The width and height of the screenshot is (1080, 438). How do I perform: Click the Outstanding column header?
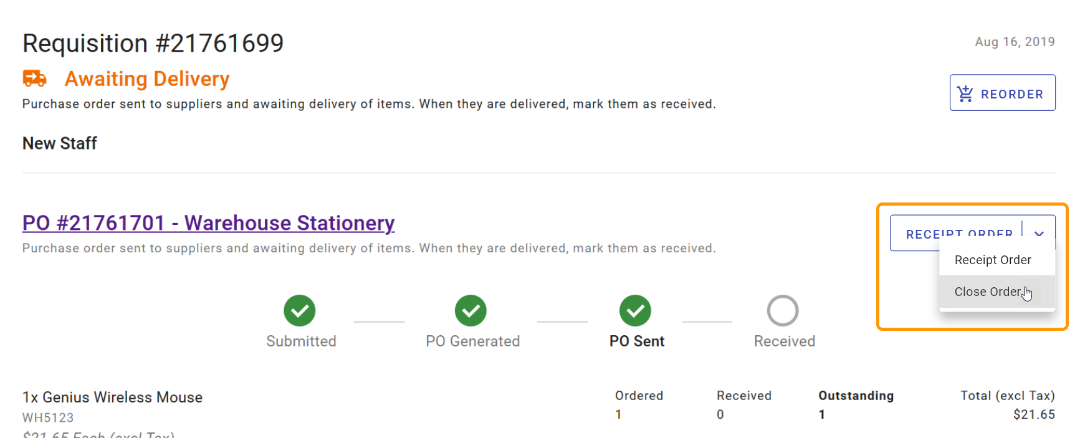856,396
